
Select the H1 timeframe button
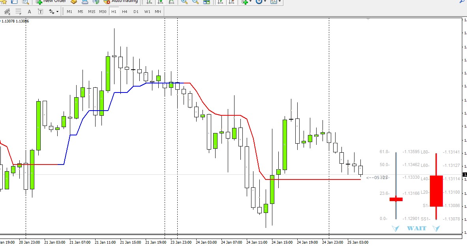click(x=114, y=11)
